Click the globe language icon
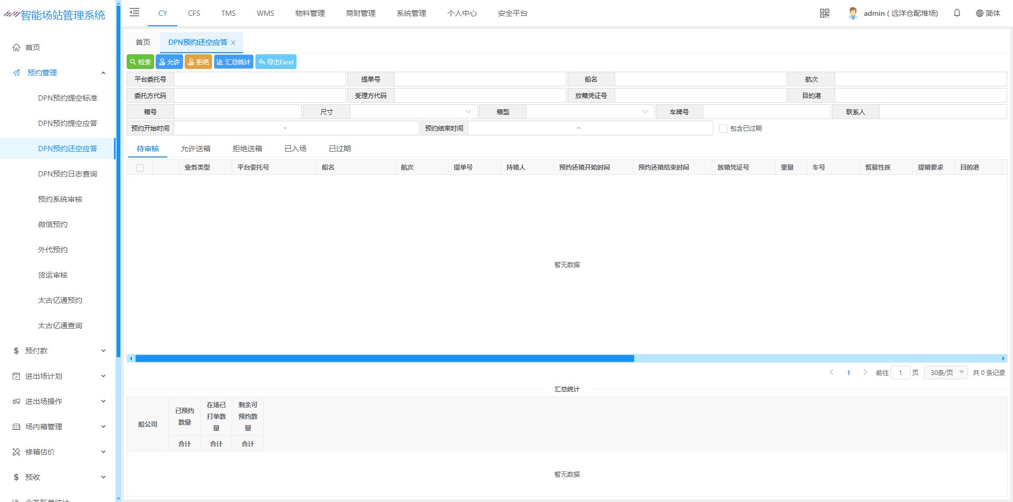 (x=979, y=13)
